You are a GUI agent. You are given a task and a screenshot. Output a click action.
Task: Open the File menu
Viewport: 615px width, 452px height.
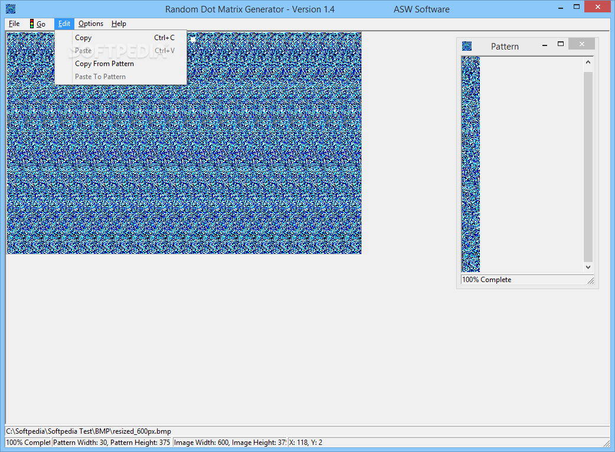click(x=14, y=24)
